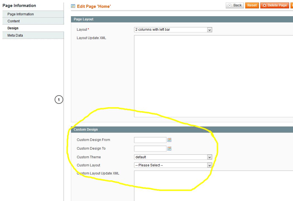The height and width of the screenshot is (201, 293).
Task: Open the Layout dropdown
Action: pyautogui.click(x=173, y=30)
